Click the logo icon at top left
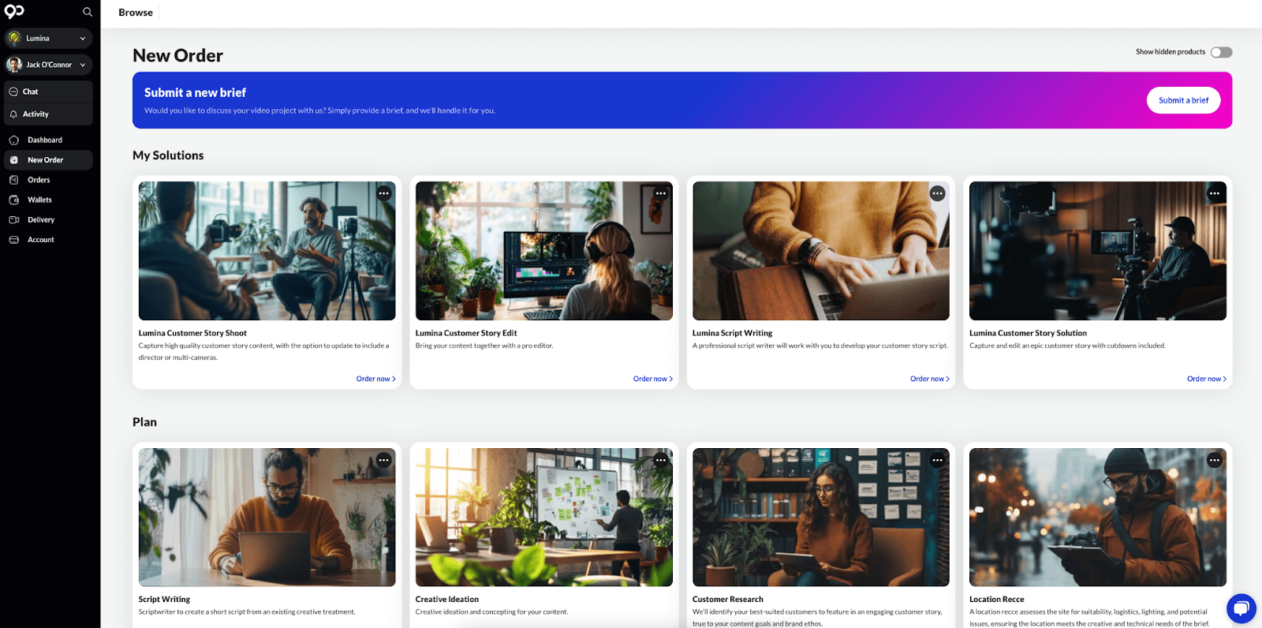1262x628 pixels. tap(14, 12)
